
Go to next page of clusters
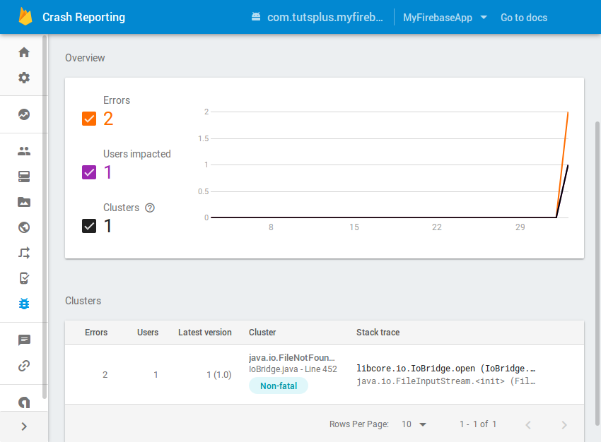click(564, 425)
